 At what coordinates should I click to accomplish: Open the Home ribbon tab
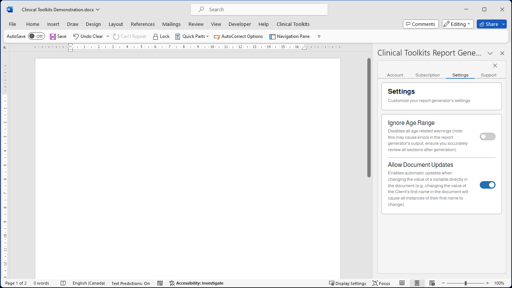pyautogui.click(x=33, y=24)
